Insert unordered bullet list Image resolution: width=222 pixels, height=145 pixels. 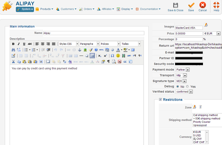click(x=26, y=50)
